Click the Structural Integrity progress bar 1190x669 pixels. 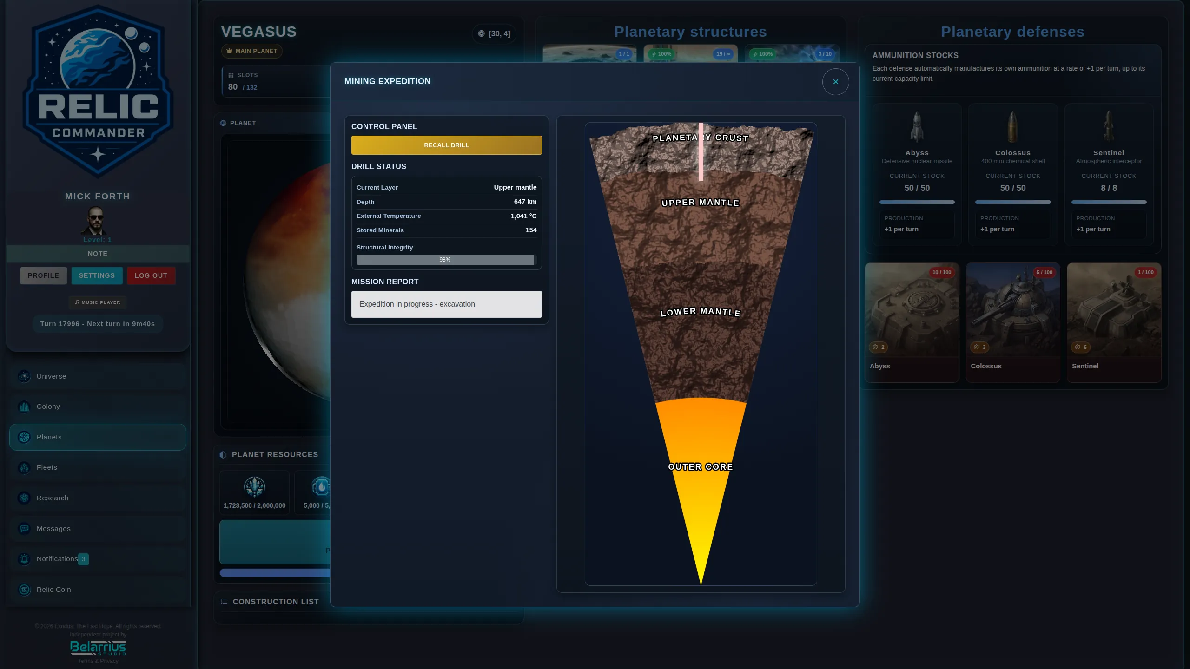(445, 260)
